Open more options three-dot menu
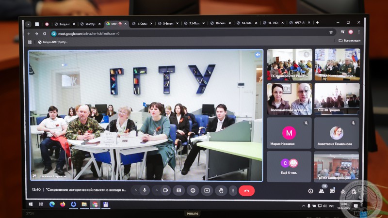Viewport: 388px width, 218px height. [233, 190]
